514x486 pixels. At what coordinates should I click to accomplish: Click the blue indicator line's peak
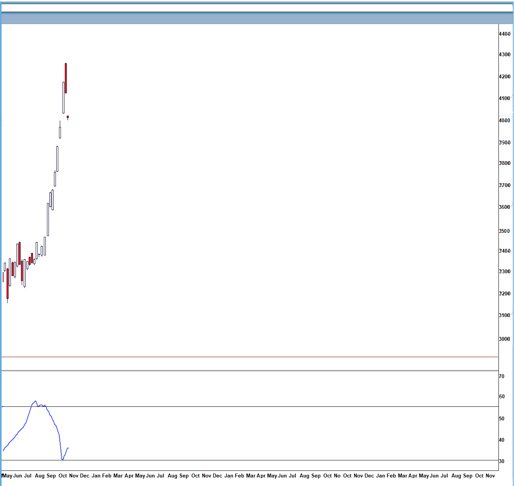pos(35,401)
